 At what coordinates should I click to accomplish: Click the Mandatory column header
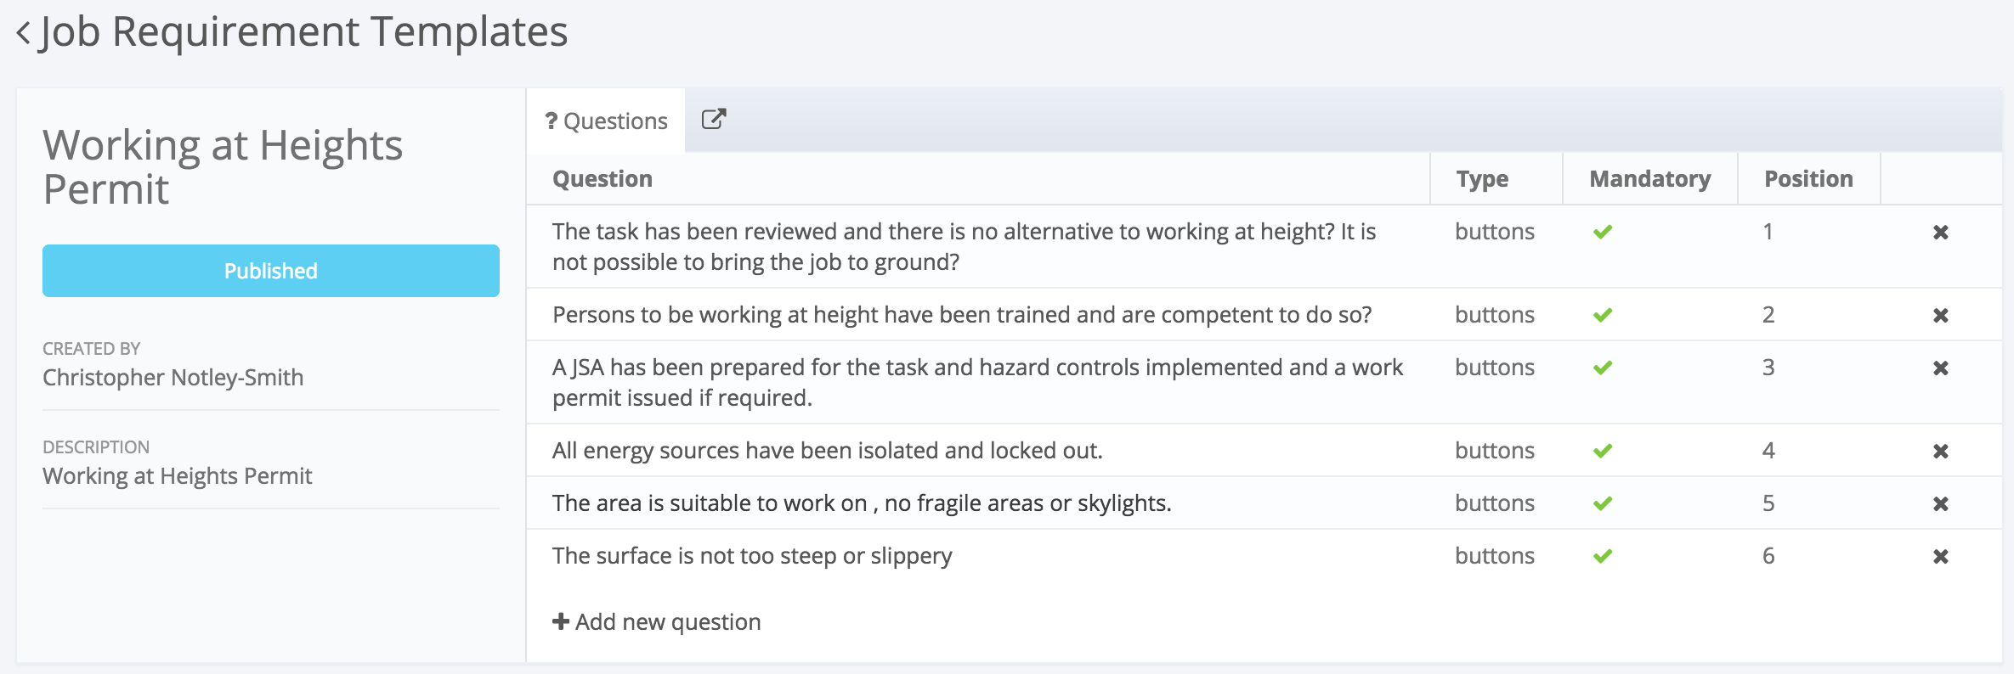point(1649,179)
